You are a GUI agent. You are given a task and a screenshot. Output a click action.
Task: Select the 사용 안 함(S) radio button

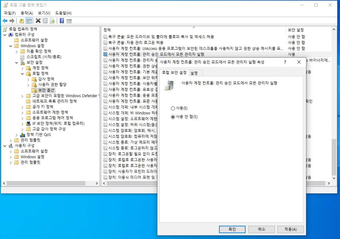pyautogui.click(x=173, y=117)
